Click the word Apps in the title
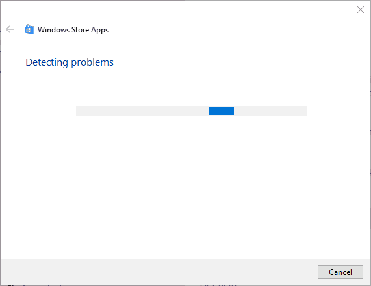The image size is (371, 286). click(x=100, y=30)
